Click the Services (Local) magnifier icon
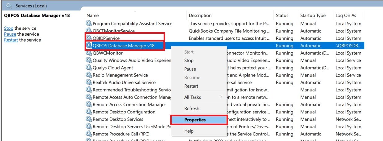Screen dimensions: 383x141 coord(9,6)
